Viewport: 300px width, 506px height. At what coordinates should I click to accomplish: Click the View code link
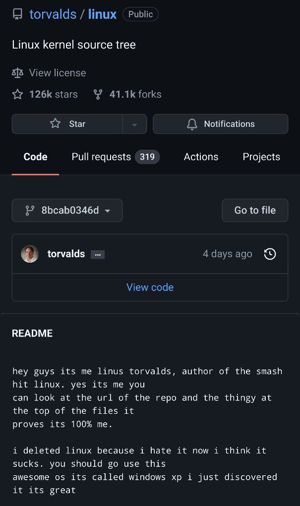[x=150, y=287]
